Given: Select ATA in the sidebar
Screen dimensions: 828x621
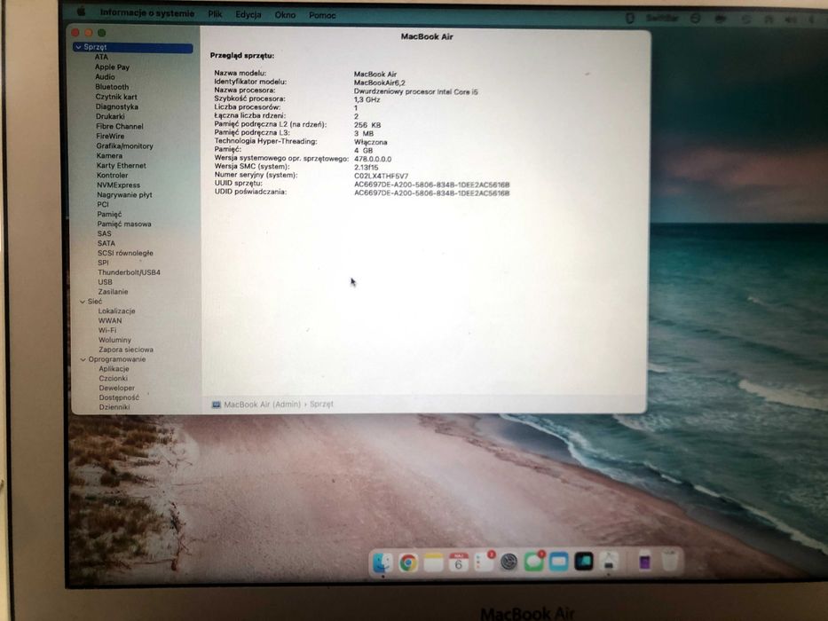Looking at the screenshot, I should pos(101,57).
